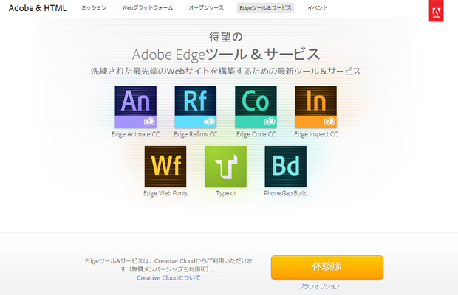Click the Edge Animate CC label
458x295 pixels.
pos(135,134)
